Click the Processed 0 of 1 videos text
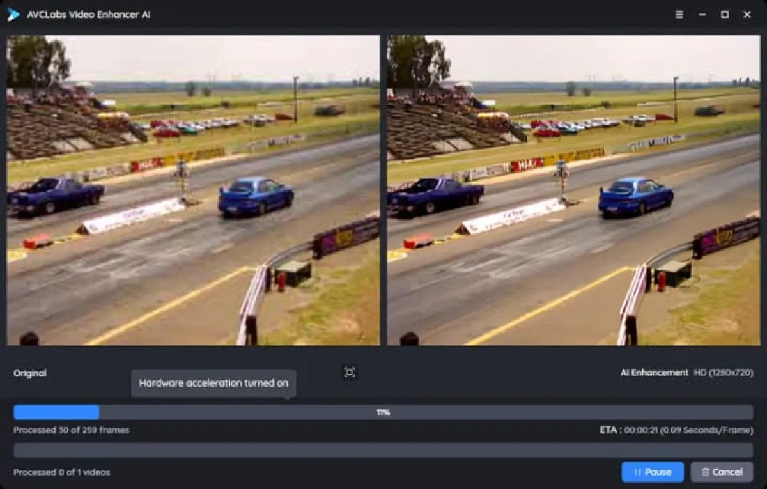767x489 pixels. click(x=61, y=472)
